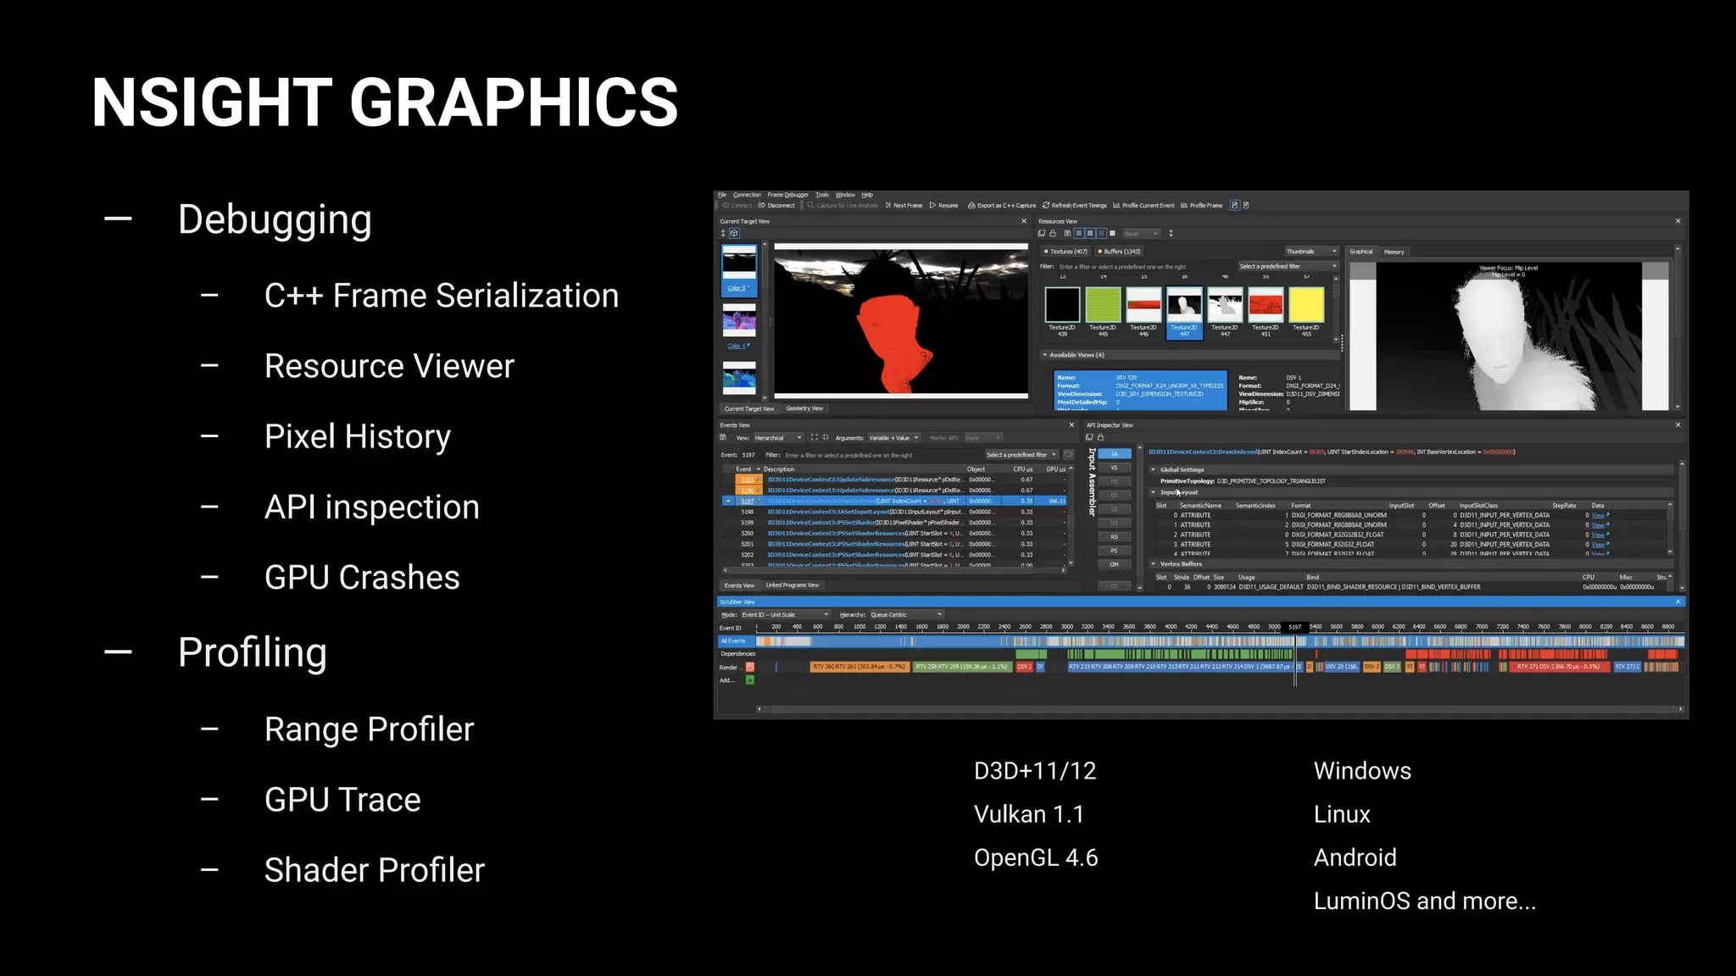Viewport: 1736px width, 976px height.
Task: Click the clone-window icon in API Inspector View
Action: tap(1090, 437)
